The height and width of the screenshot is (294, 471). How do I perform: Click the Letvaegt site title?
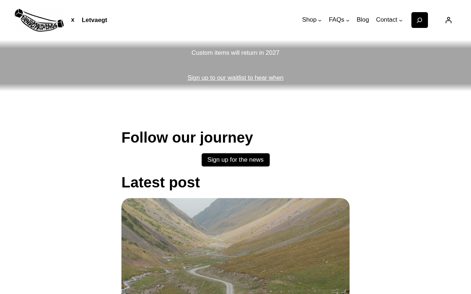click(x=95, y=20)
